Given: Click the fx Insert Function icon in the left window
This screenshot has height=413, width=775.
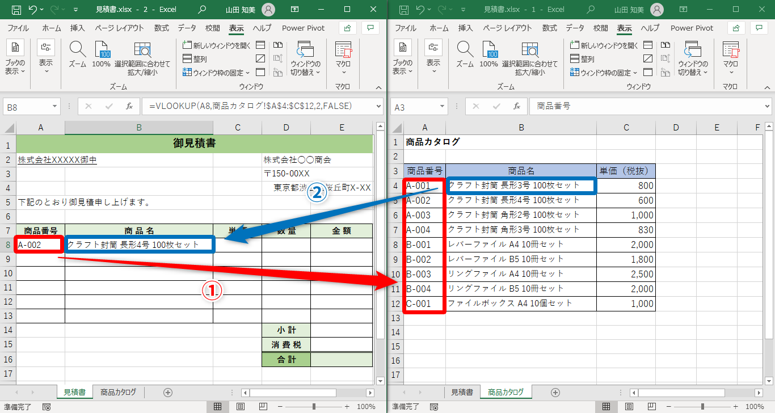Looking at the screenshot, I should pyautogui.click(x=129, y=106).
